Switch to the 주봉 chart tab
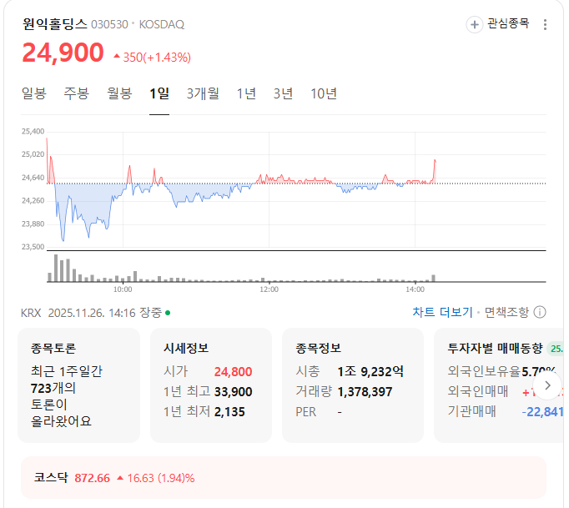Screen dimensions: 569x508 pos(77,93)
